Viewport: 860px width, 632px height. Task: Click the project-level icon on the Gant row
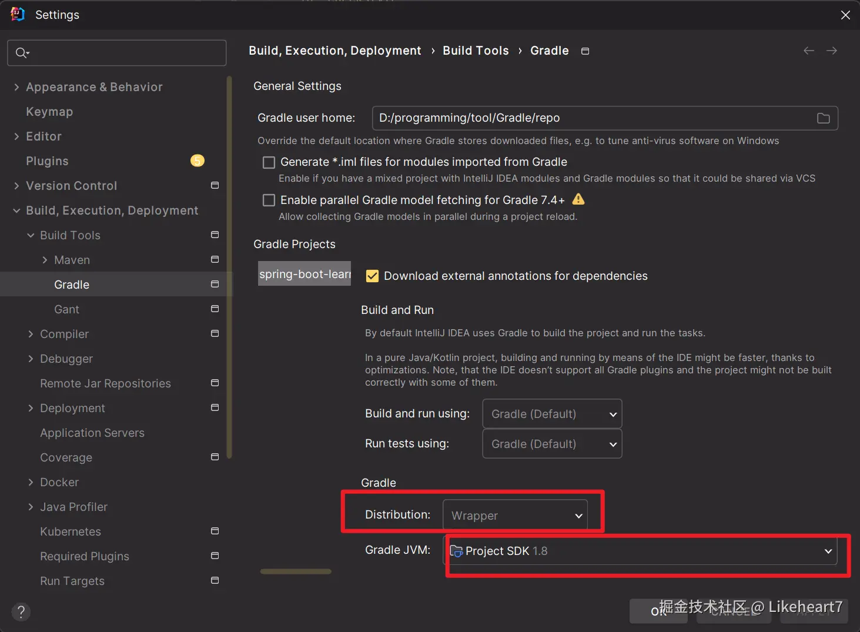[x=215, y=309]
